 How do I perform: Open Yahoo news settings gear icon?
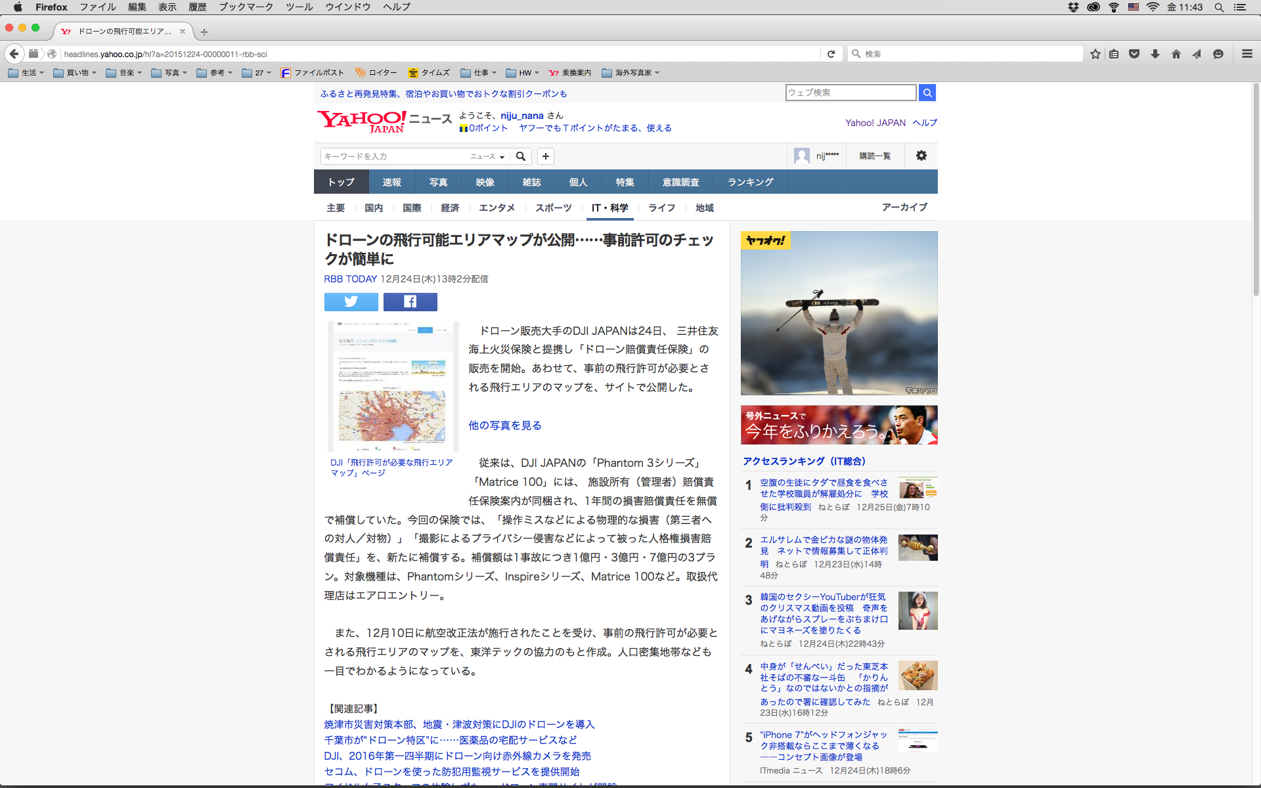point(921,156)
